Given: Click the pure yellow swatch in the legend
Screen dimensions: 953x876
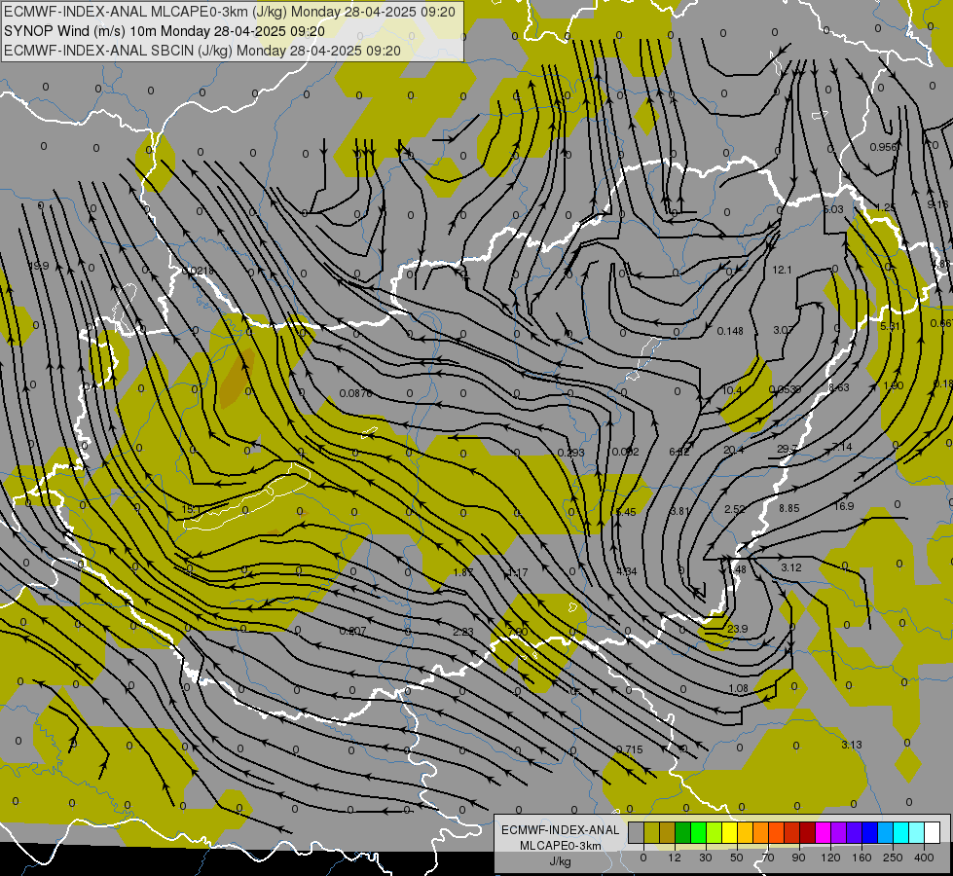Looking at the screenshot, I should point(729,832).
